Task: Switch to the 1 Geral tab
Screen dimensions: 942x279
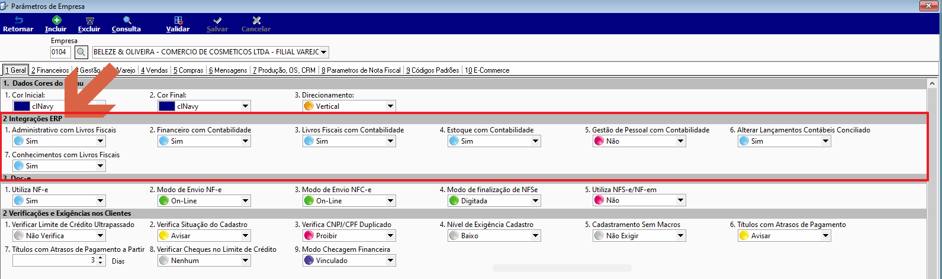Action: 15,70
